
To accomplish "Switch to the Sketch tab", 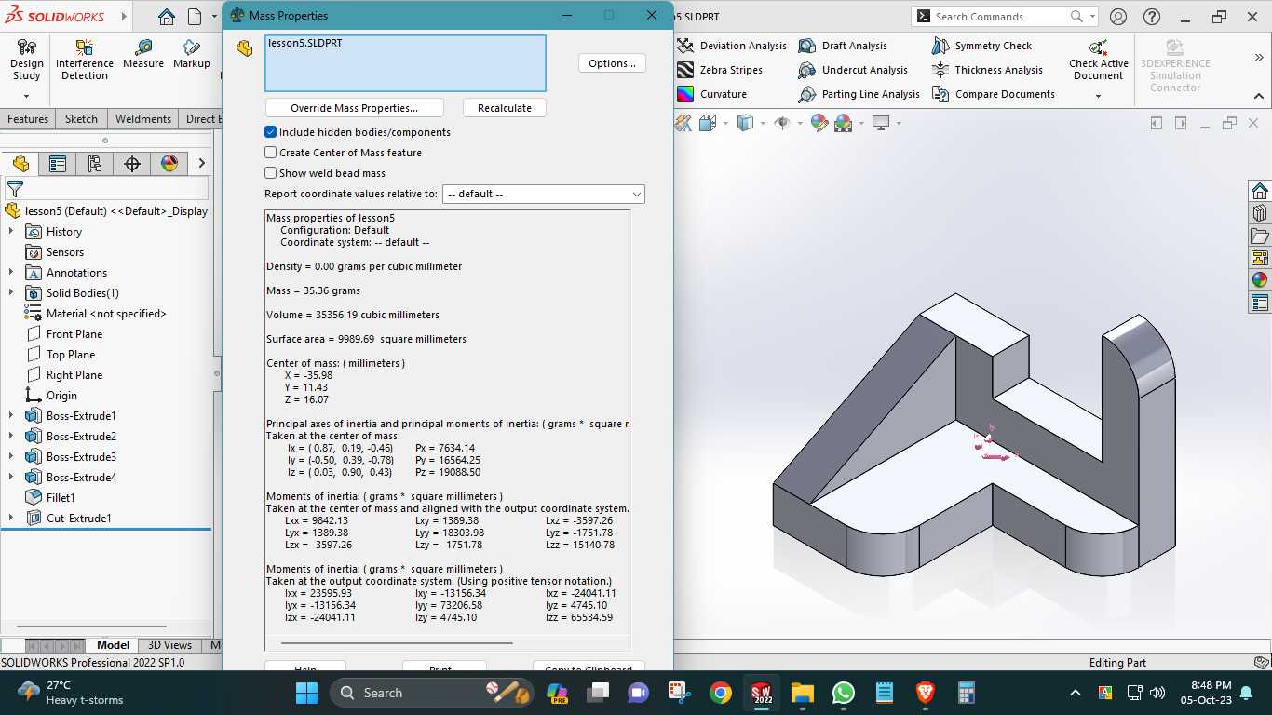I will [81, 119].
